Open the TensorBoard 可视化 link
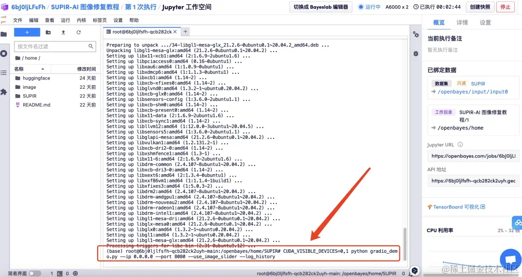 [x=456, y=207]
